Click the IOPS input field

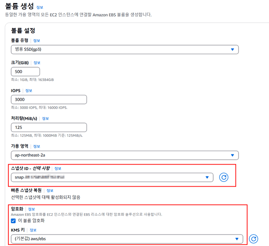click(x=49, y=100)
